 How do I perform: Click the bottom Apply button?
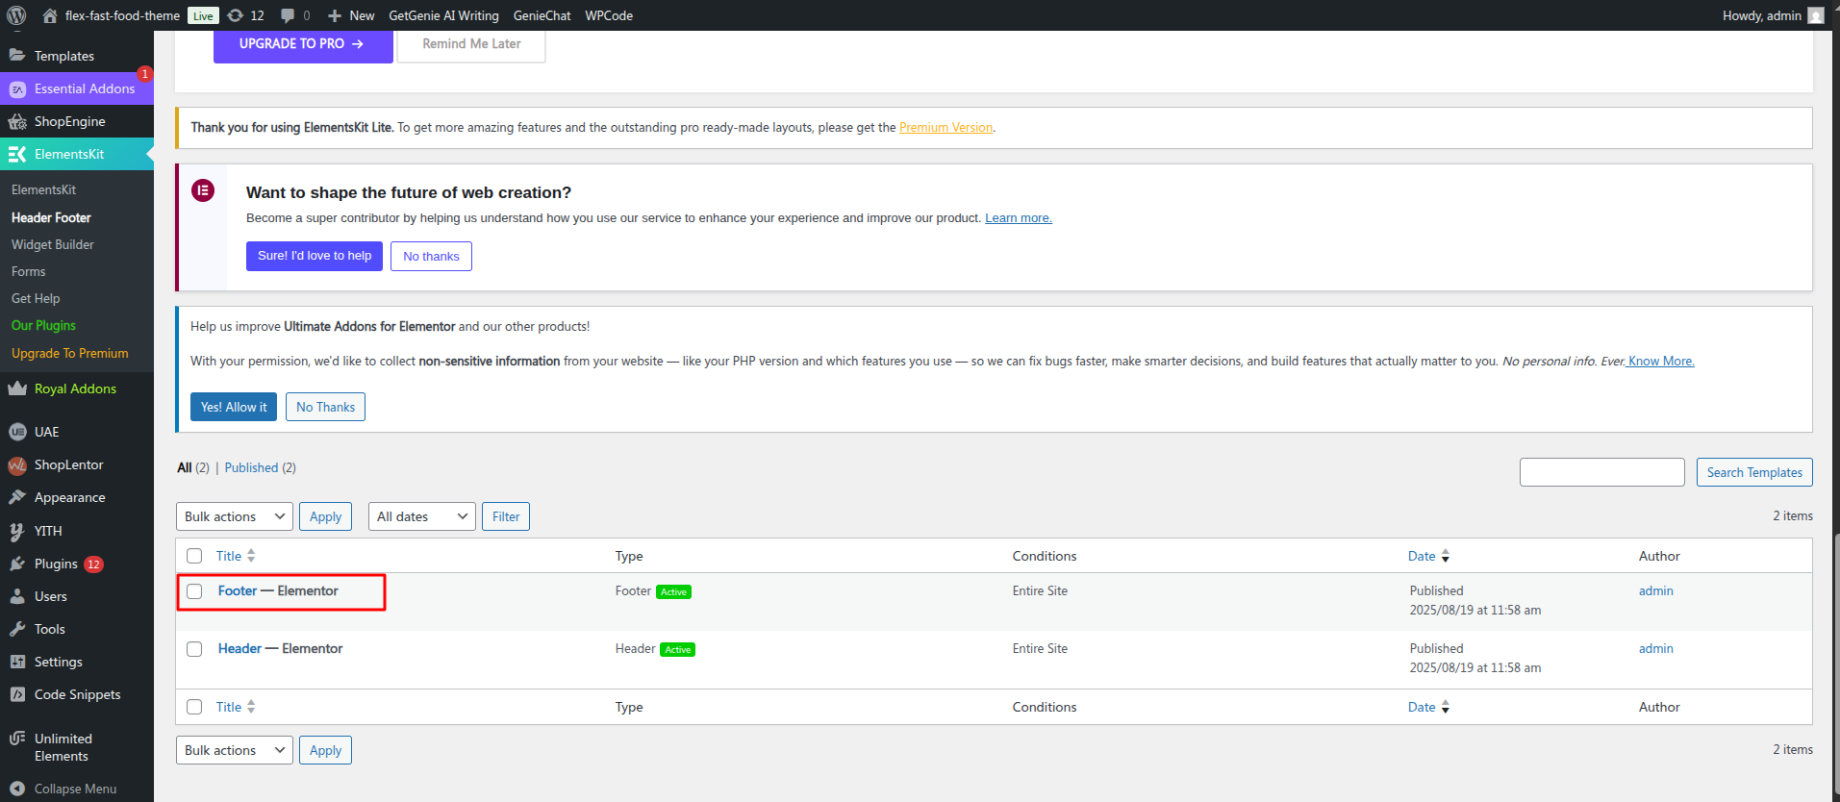coord(325,750)
